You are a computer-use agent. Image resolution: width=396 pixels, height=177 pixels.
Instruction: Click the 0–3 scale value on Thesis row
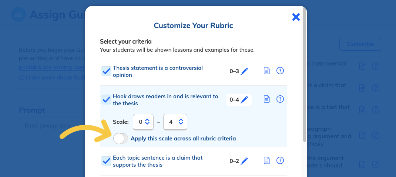234,71
